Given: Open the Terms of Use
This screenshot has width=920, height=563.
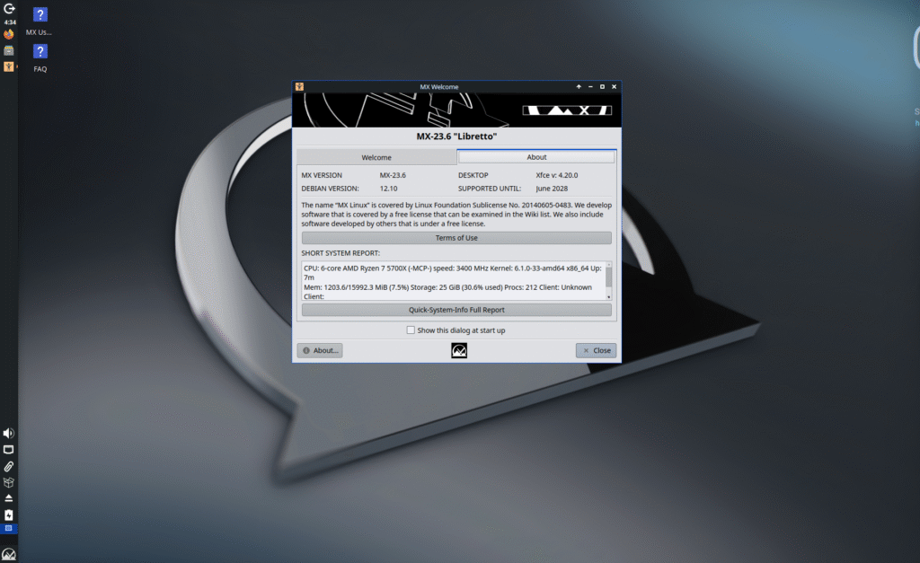Looking at the screenshot, I should click(456, 238).
